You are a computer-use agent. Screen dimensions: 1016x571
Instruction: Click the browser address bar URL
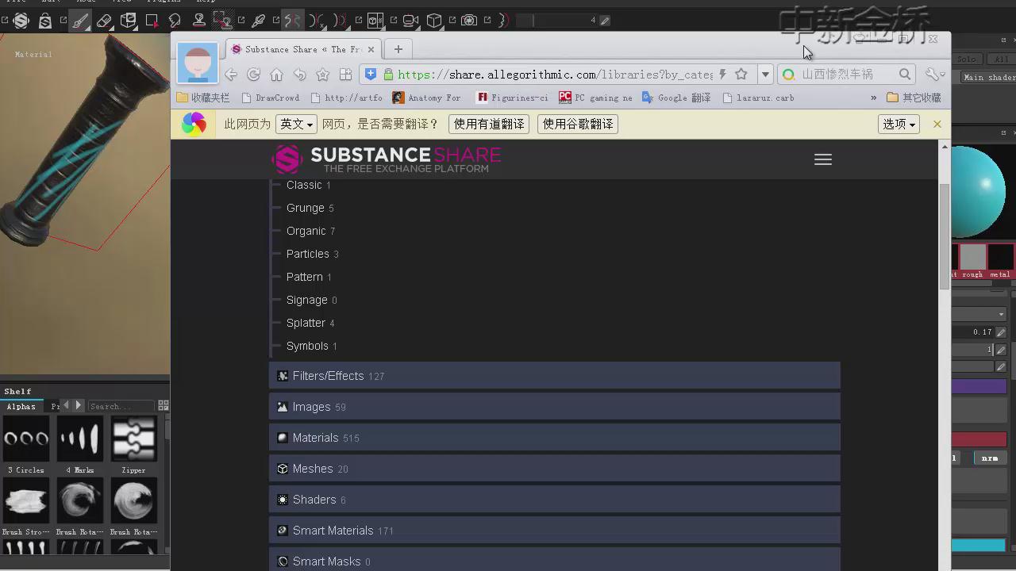point(555,75)
